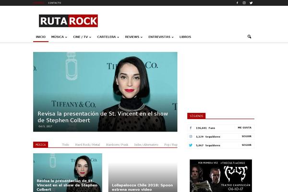Open the Contacto link in top bar

[55, 3]
